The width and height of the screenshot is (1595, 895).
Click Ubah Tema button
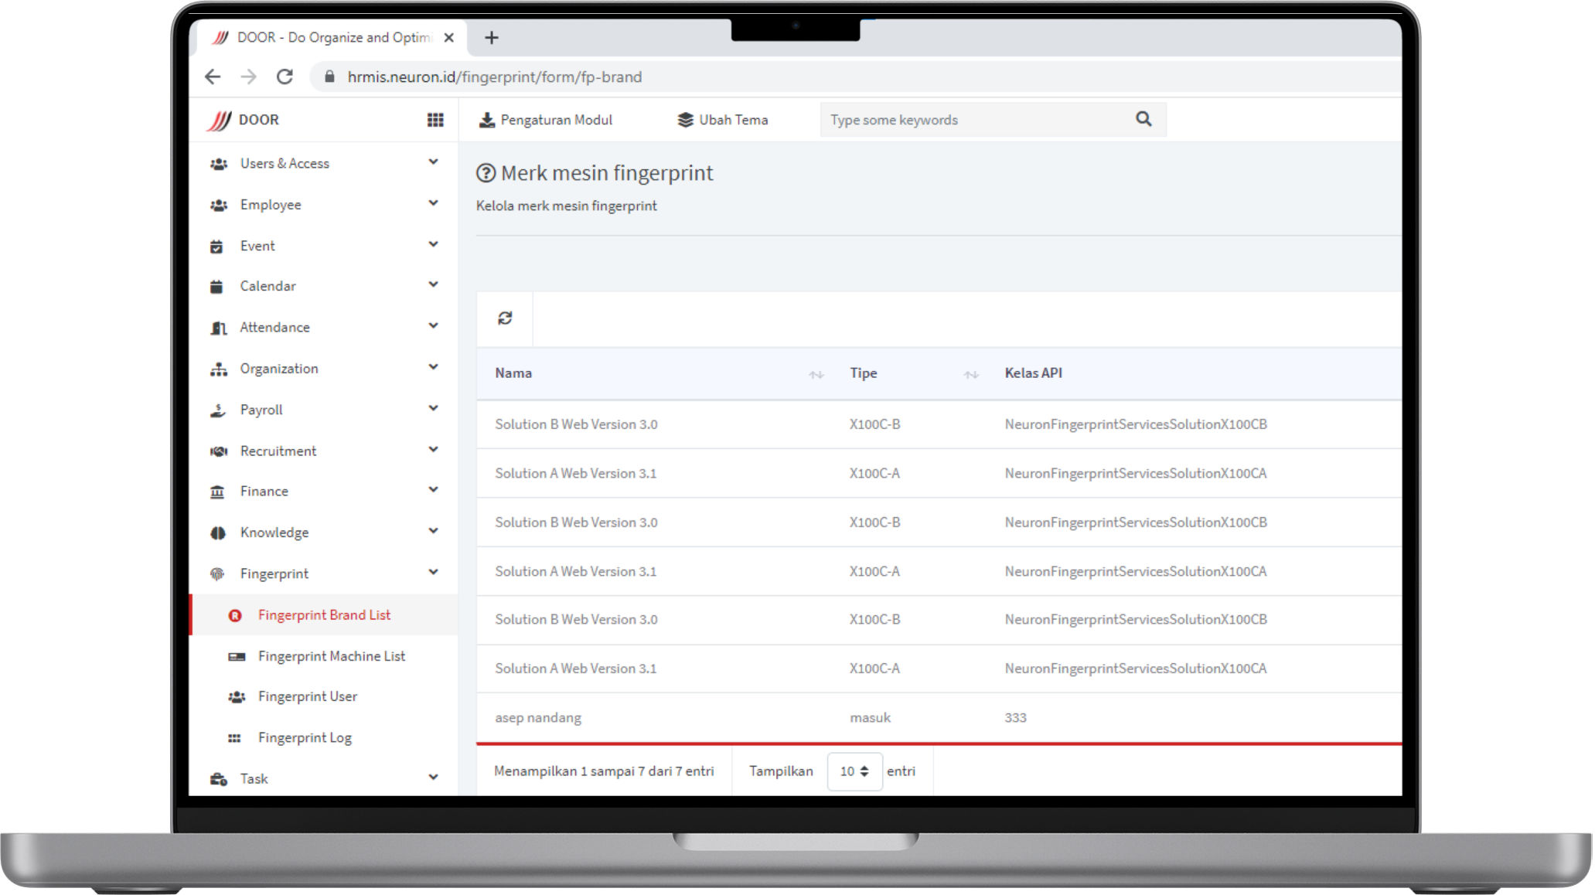723,120
